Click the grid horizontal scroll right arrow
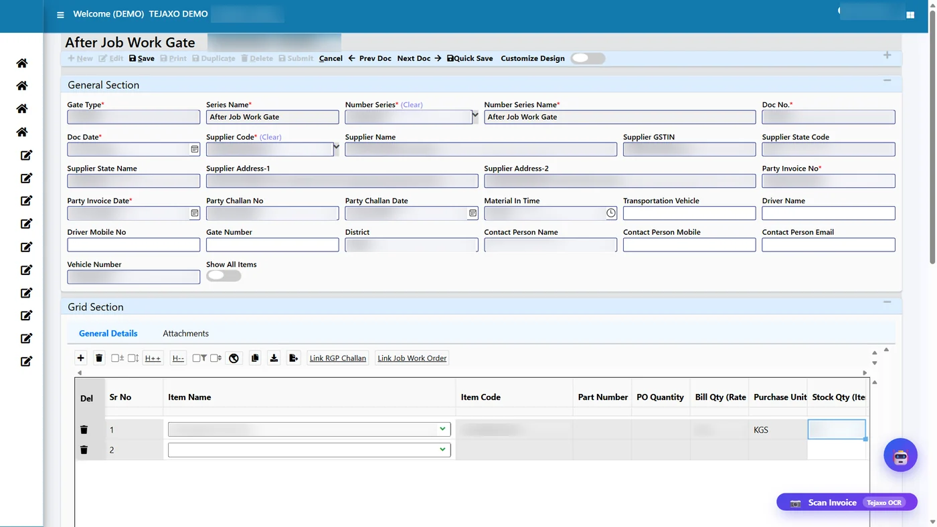The width and height of the screenshot is (937, 527). tap(865, 373)
